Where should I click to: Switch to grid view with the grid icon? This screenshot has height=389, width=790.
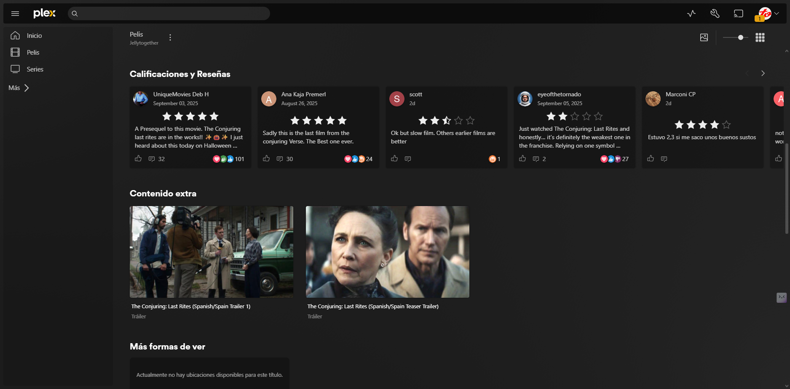point(760,37)
